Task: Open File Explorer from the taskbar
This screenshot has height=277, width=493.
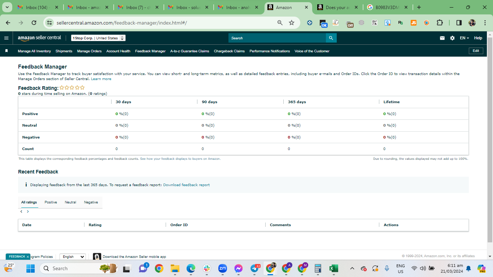Action: [175, 268]
